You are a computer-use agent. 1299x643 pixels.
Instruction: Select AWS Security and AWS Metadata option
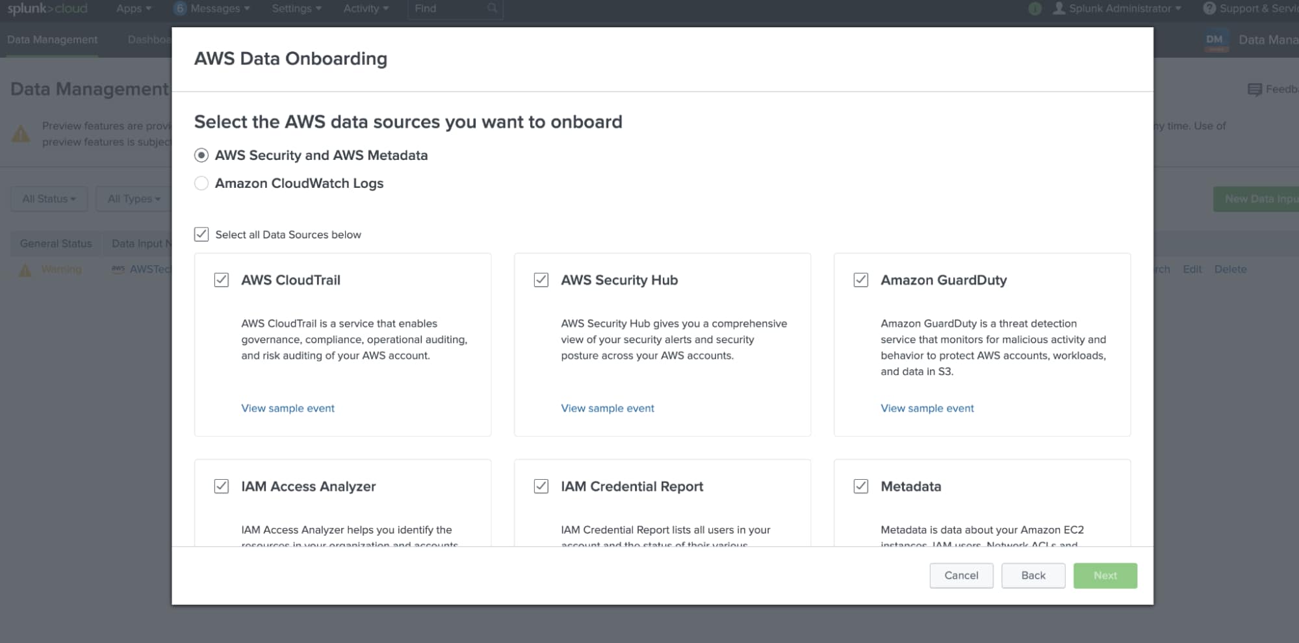pyautogui.click(x=201, y=155)
